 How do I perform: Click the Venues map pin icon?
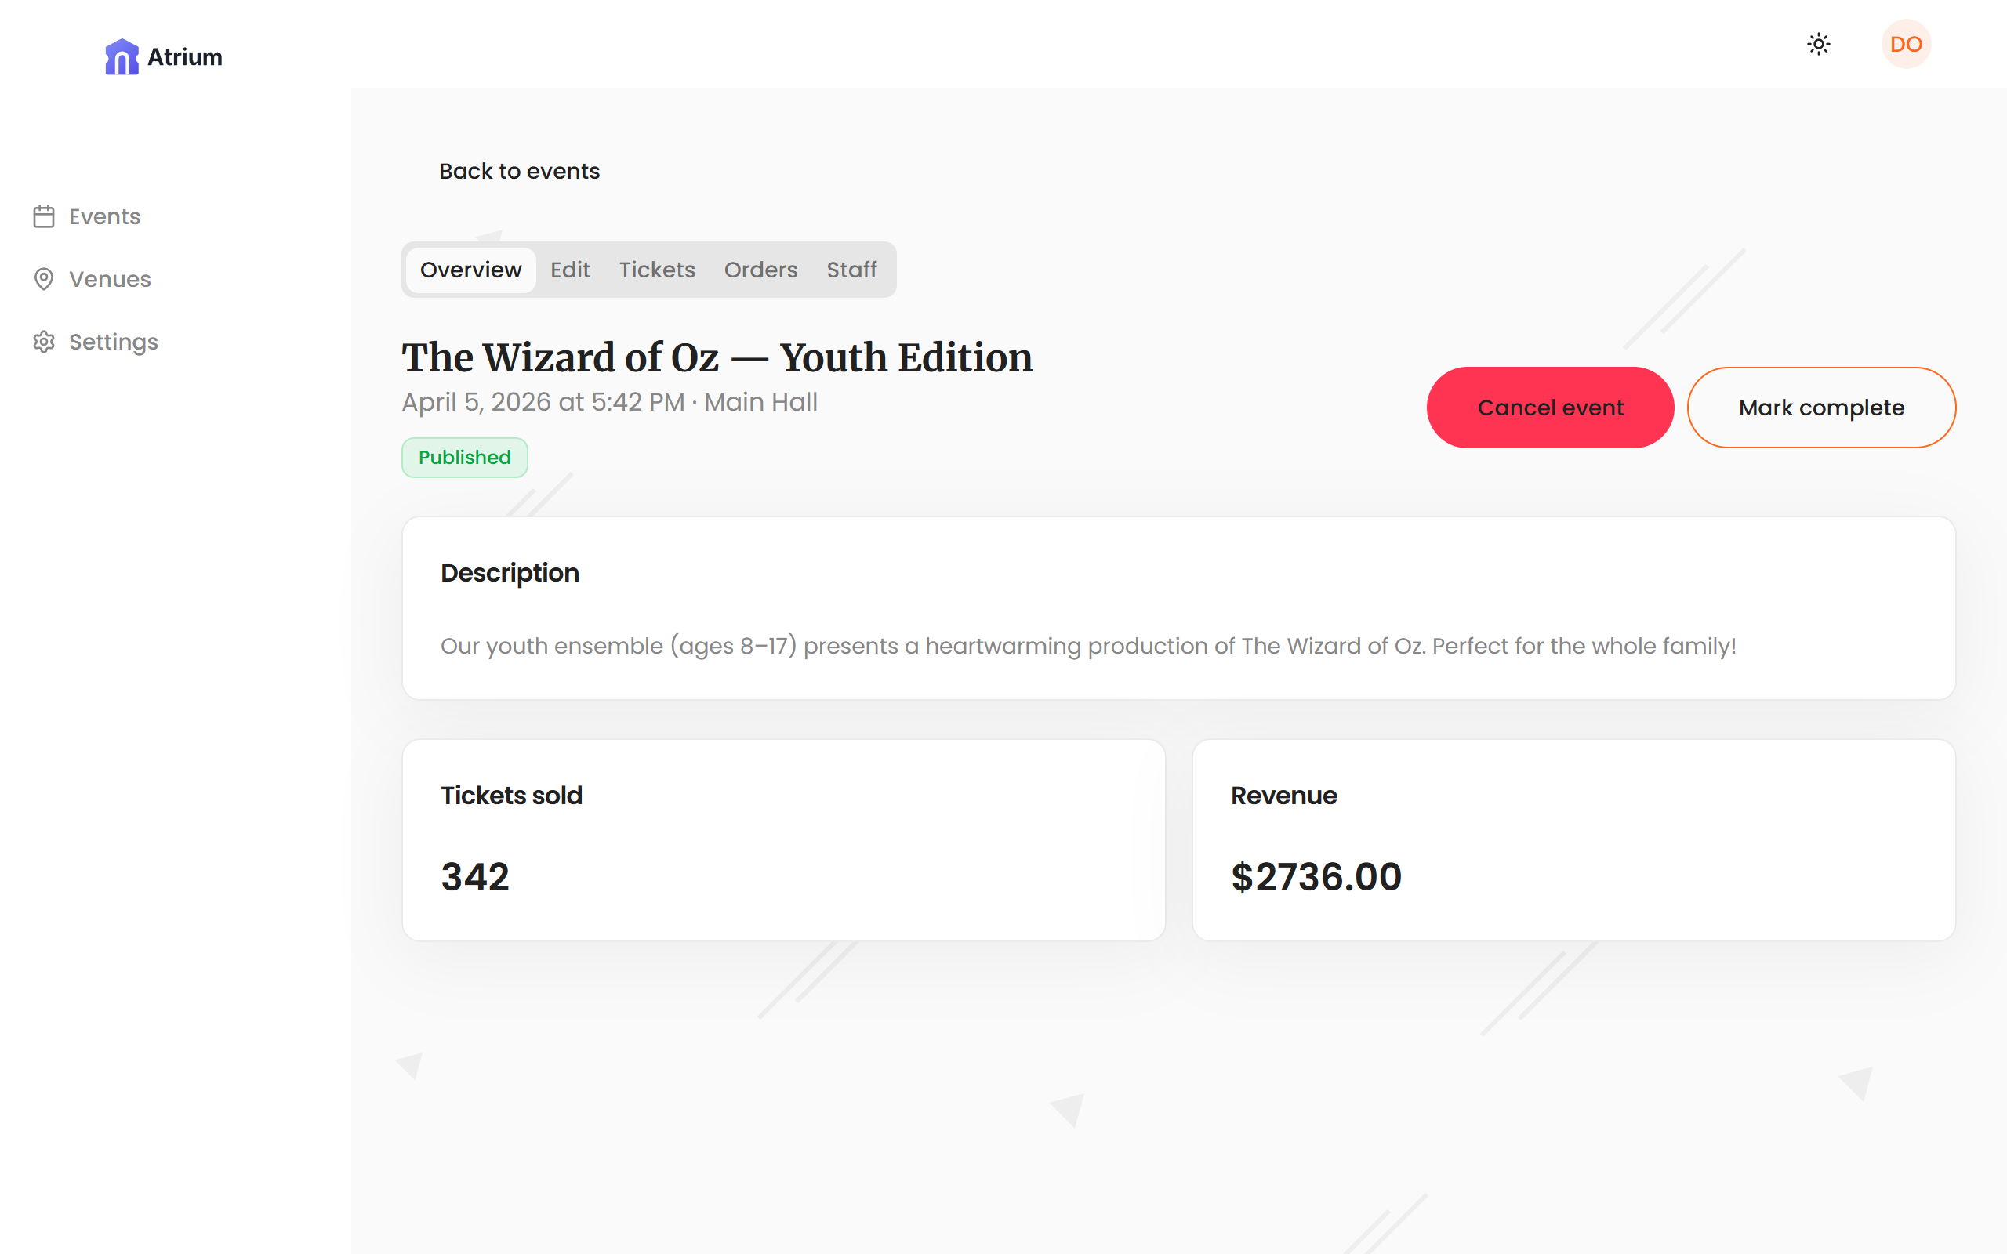[x=44, y=280]
